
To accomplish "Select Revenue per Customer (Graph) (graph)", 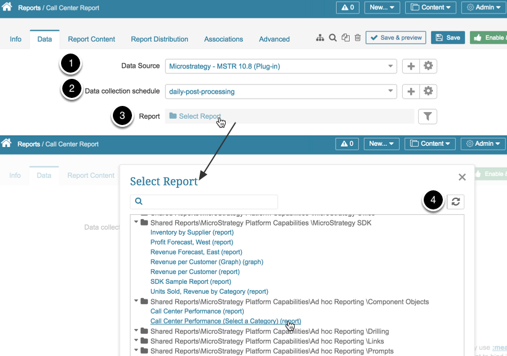I will coord(207,262).
